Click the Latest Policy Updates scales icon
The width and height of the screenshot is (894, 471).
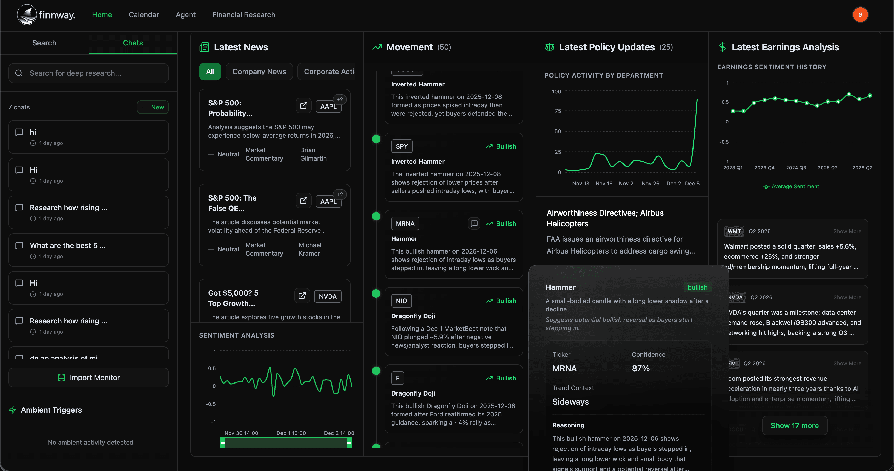(x=549, y=47)
